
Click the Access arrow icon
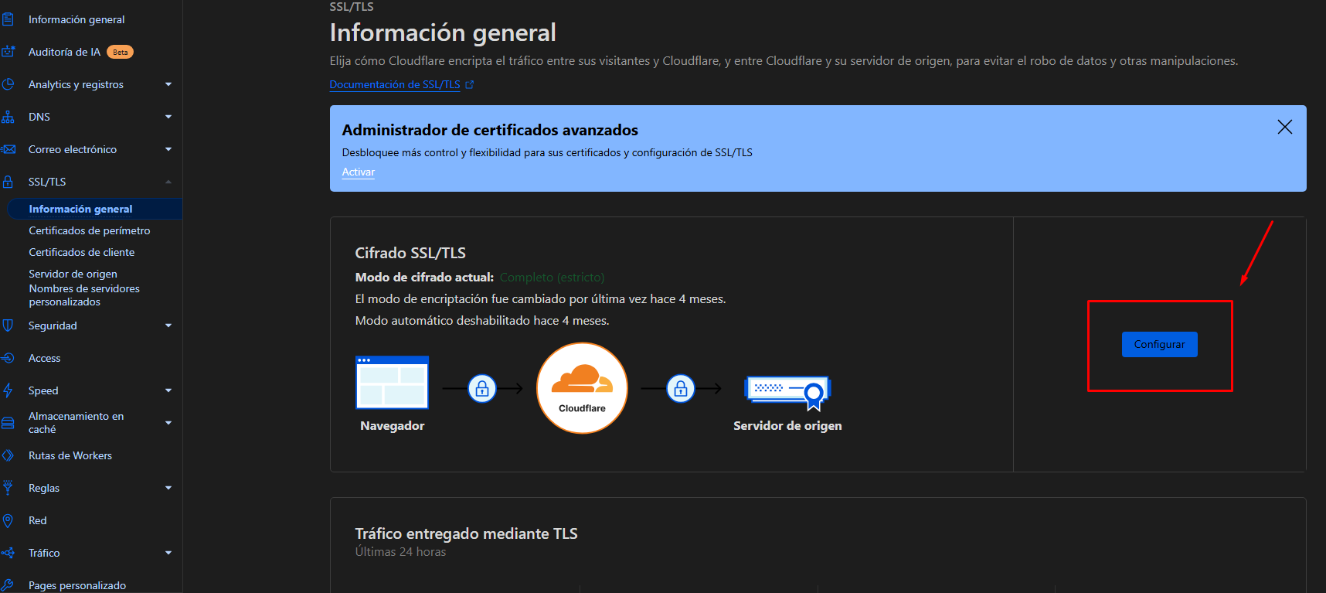[x=8, y=358]
